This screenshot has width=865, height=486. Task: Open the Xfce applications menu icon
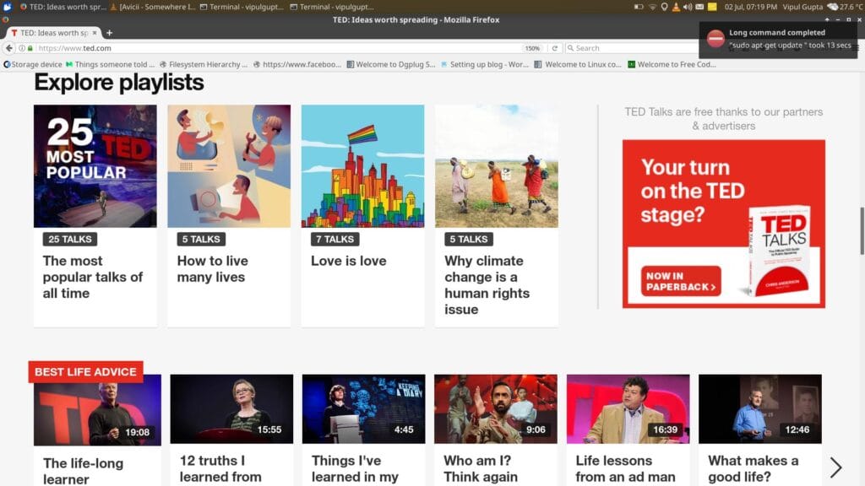click(7, 7)
